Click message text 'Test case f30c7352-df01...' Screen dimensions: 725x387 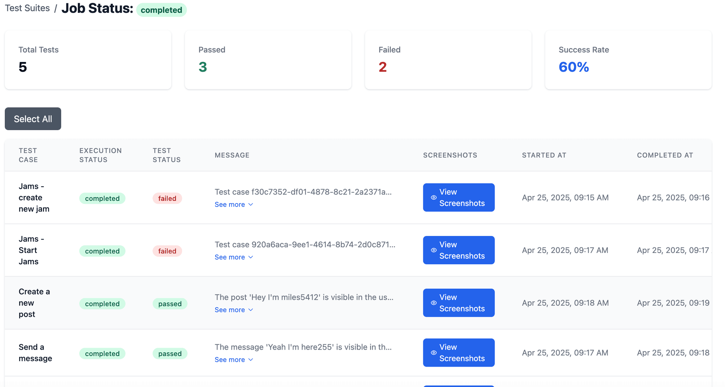303,192
